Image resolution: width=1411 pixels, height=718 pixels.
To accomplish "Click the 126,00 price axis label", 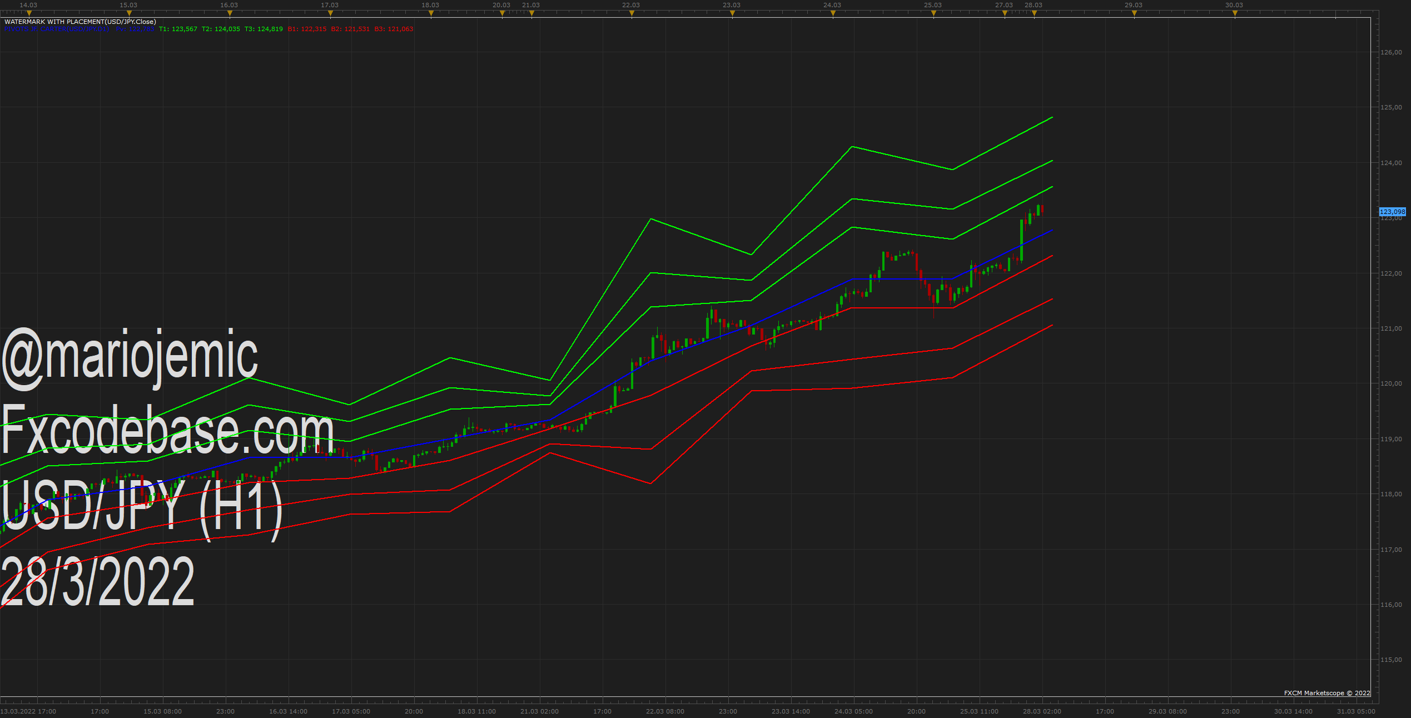I will click(x=1391, y=52).
